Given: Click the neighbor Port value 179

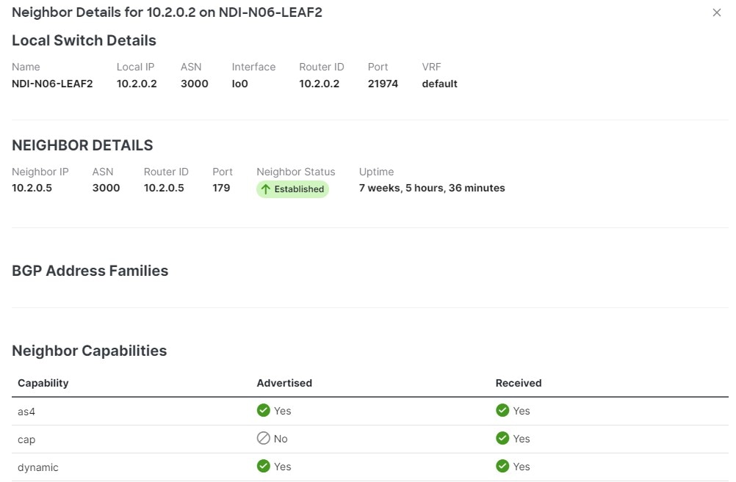Looking at the screenshot, I should pos(221,188).
